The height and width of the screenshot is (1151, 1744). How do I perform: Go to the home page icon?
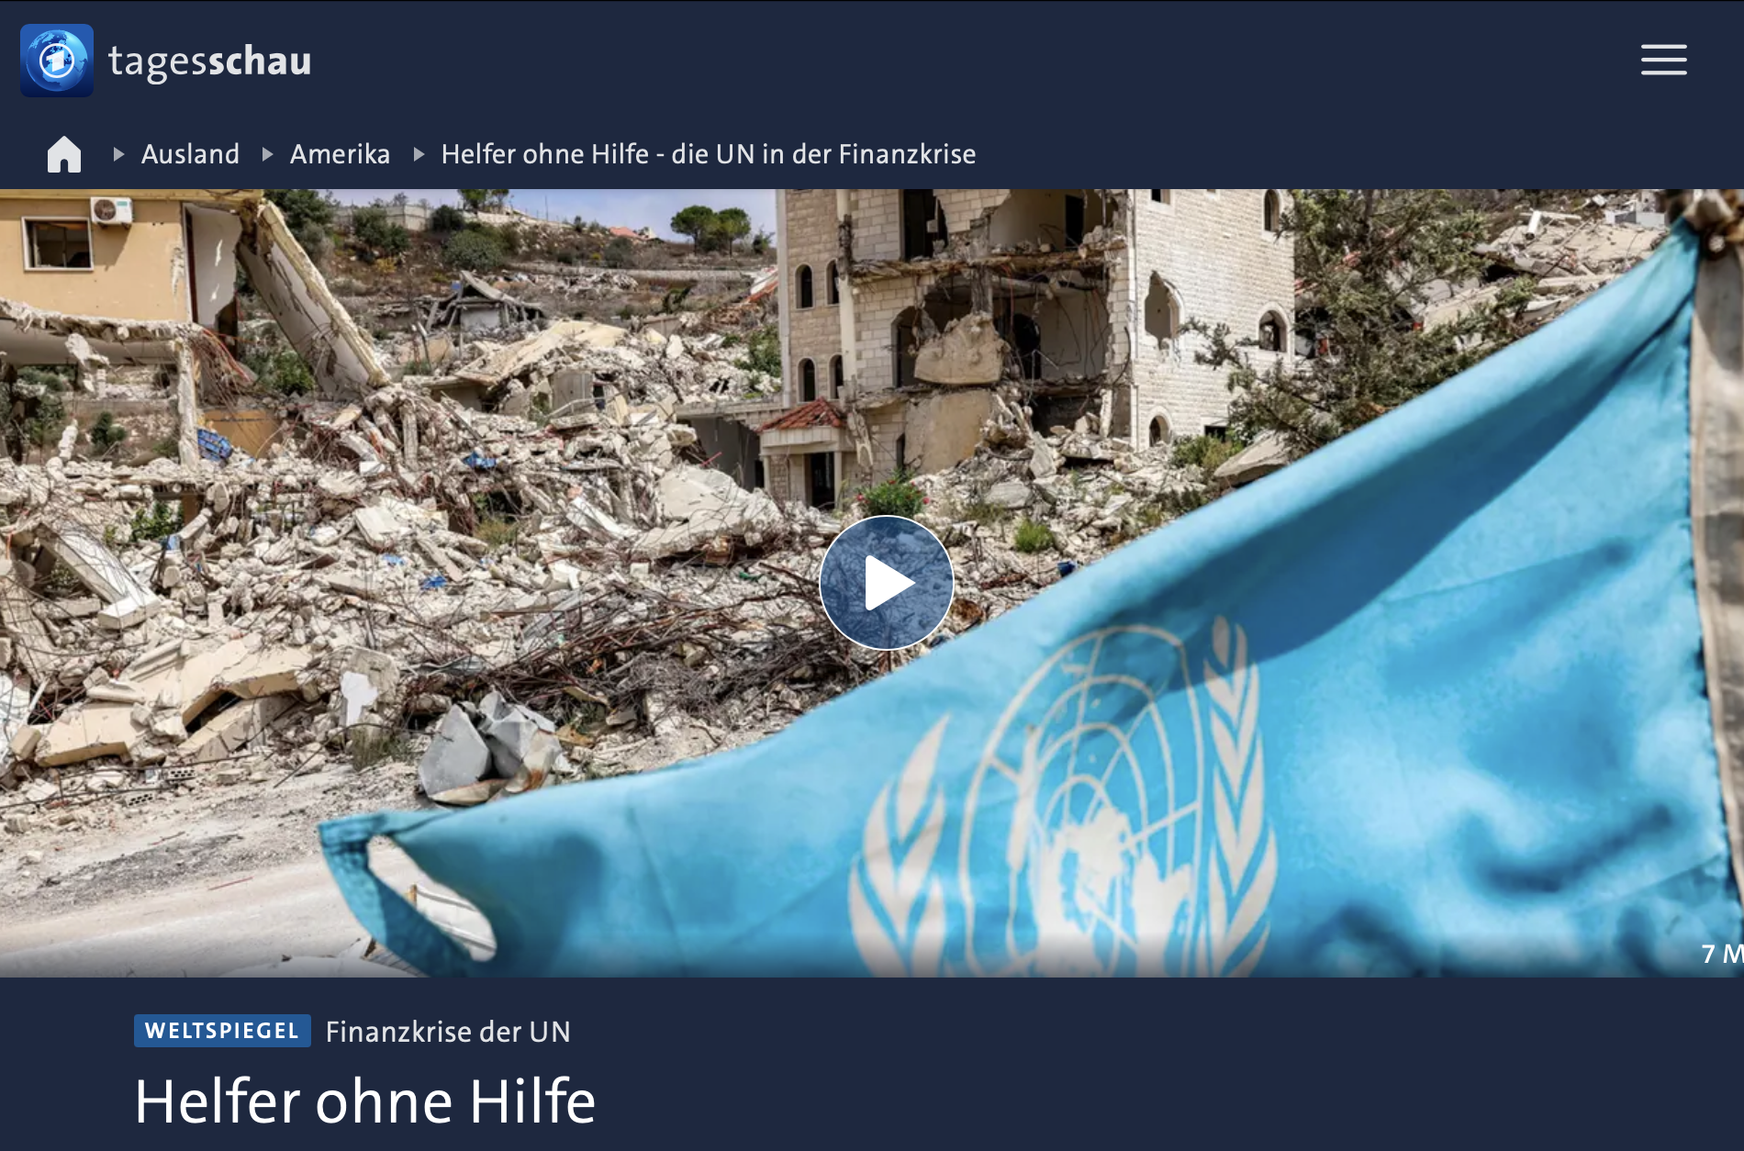[64, 154]
